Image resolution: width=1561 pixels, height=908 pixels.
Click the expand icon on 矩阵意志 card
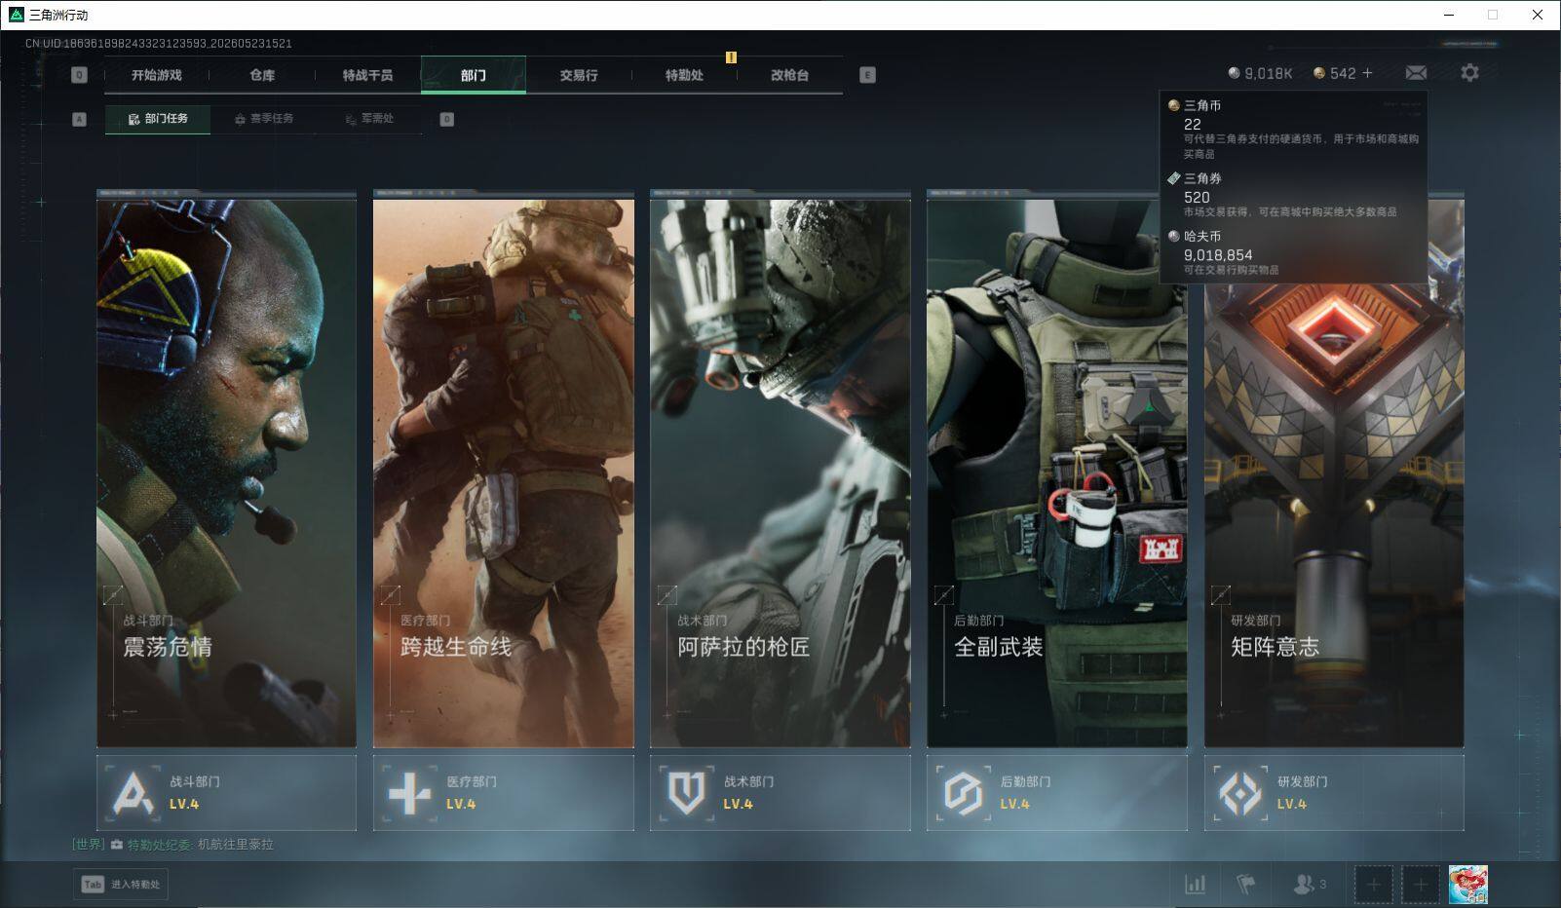coord(1221,594)
